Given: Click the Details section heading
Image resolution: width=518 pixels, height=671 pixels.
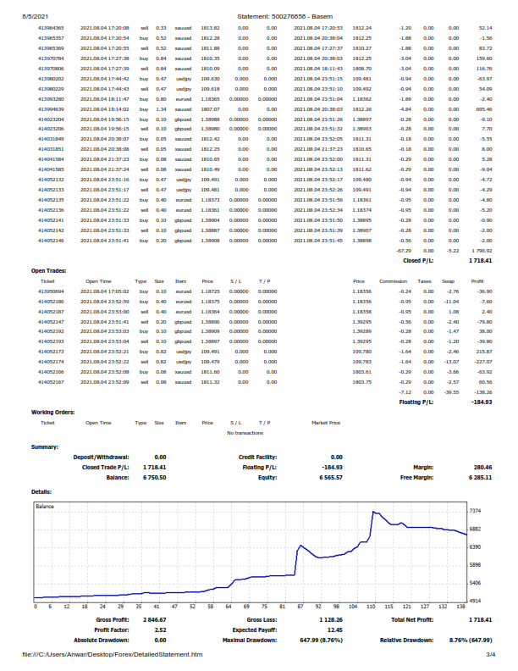Looking at the screenshot, I should [41, 492].
